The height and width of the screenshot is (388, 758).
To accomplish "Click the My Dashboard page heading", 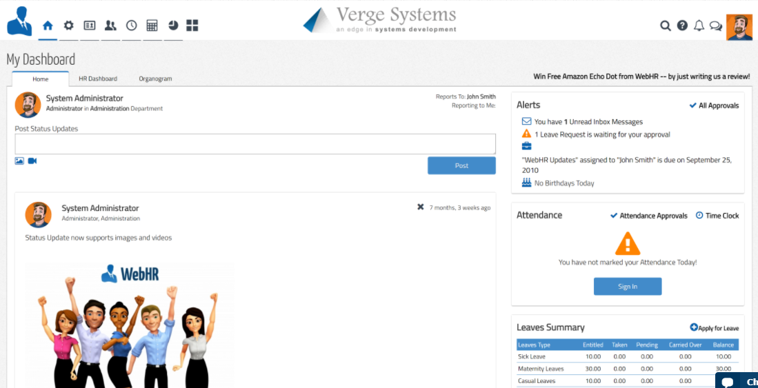I will click(41, 59).
